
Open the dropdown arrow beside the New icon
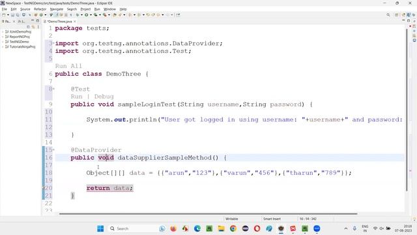point(8,15)
